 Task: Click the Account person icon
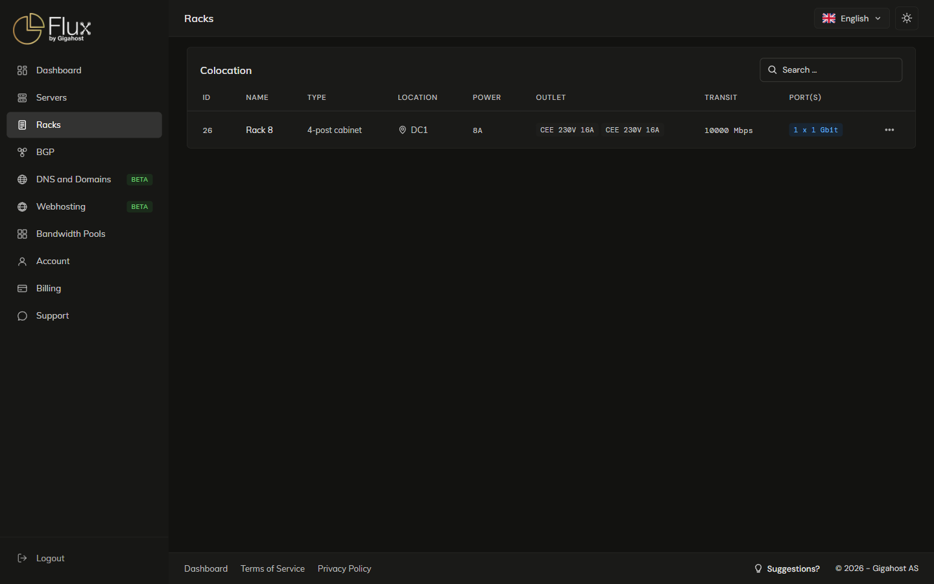tap(22, 262)
